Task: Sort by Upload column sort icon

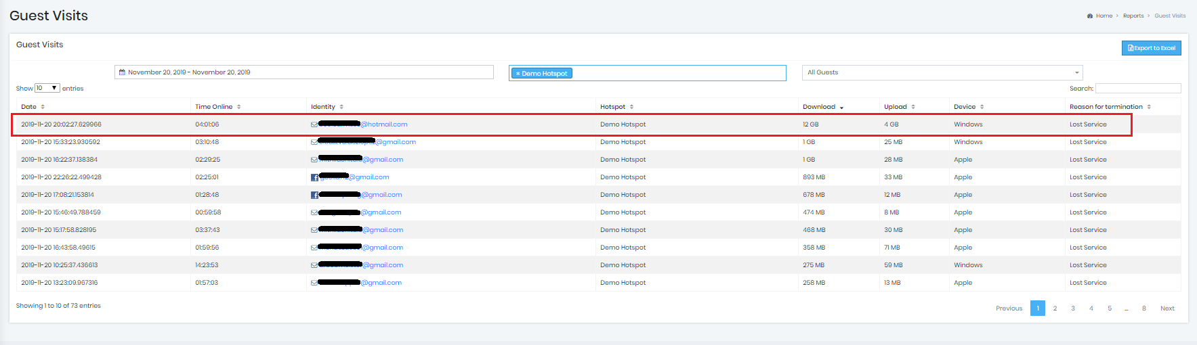Action: click(x=913, y=107)
